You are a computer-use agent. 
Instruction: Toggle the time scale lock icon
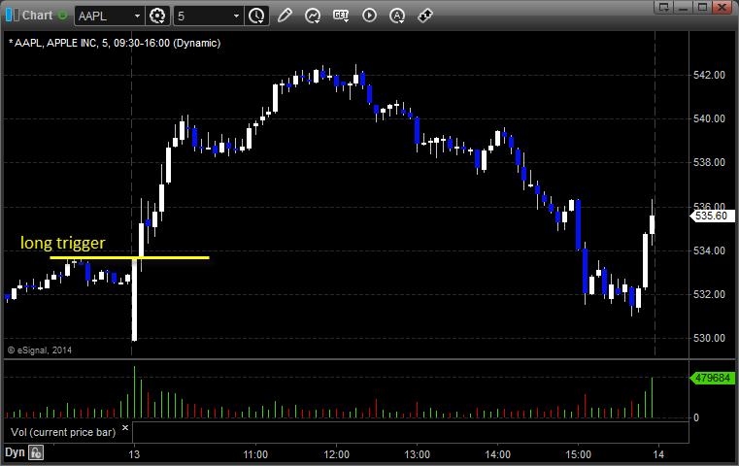tap(36, 452)
